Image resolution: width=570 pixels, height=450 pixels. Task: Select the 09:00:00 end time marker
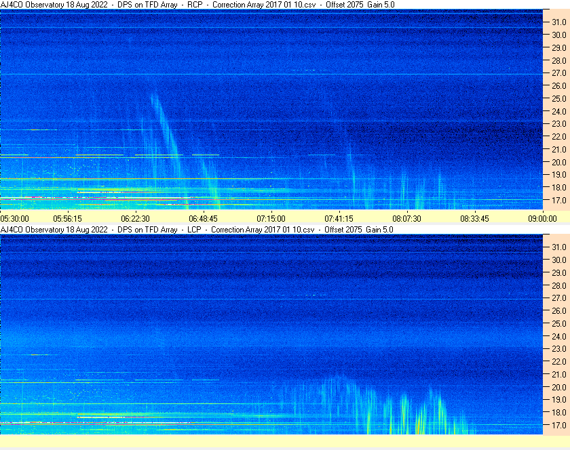pyautogui.click(x=542, y=218)
